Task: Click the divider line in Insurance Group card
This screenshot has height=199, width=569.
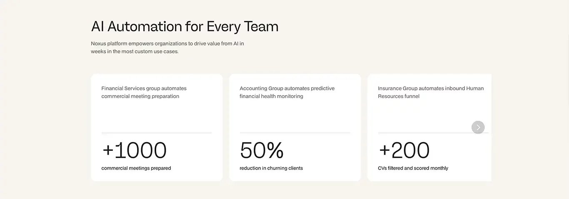Action: [x=433, y=133]
